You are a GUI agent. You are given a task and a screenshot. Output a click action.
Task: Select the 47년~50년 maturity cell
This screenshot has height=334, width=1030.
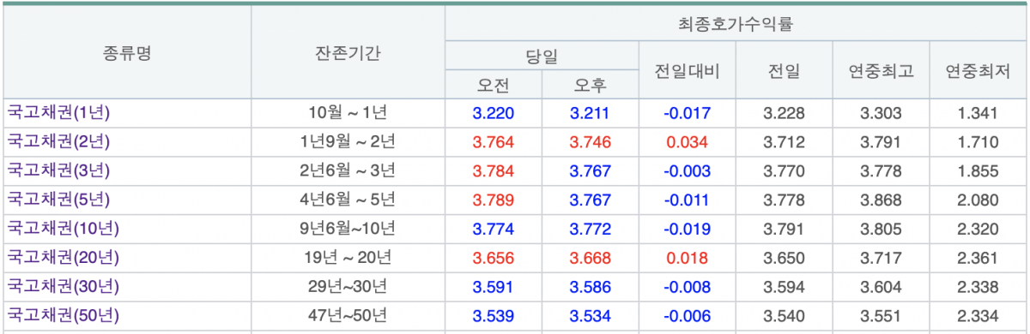pyautogui.click(x=348, y=315)
